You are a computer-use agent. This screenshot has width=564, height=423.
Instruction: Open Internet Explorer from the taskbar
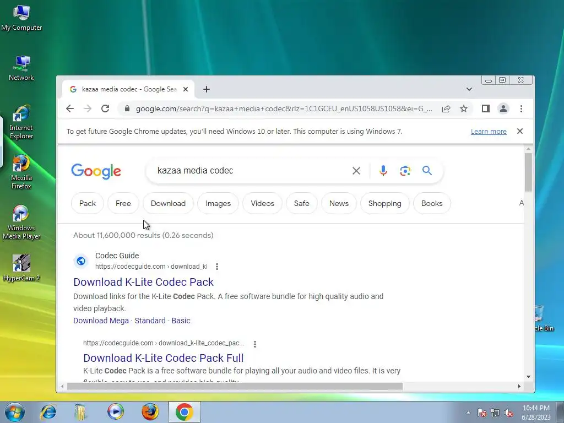(48, 412)
